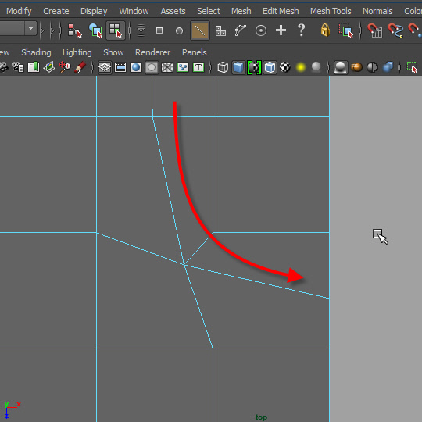Open the panel Lighting menu
This screenshot has width=422, height=422.
click(x=77, y=52)
